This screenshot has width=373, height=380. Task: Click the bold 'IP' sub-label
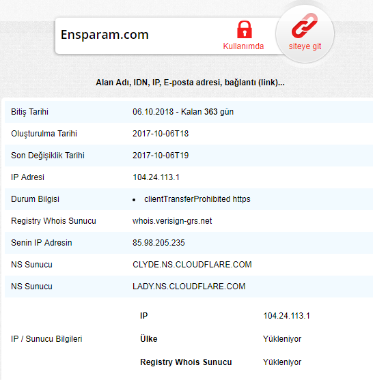tap(143, 316)
